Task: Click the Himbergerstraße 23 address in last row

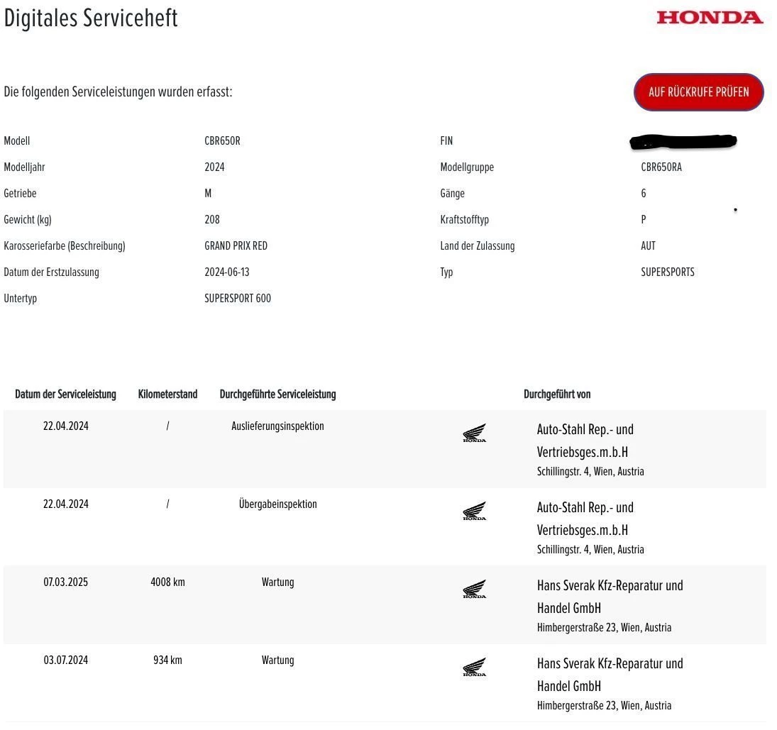Action: tap(604, 706)
